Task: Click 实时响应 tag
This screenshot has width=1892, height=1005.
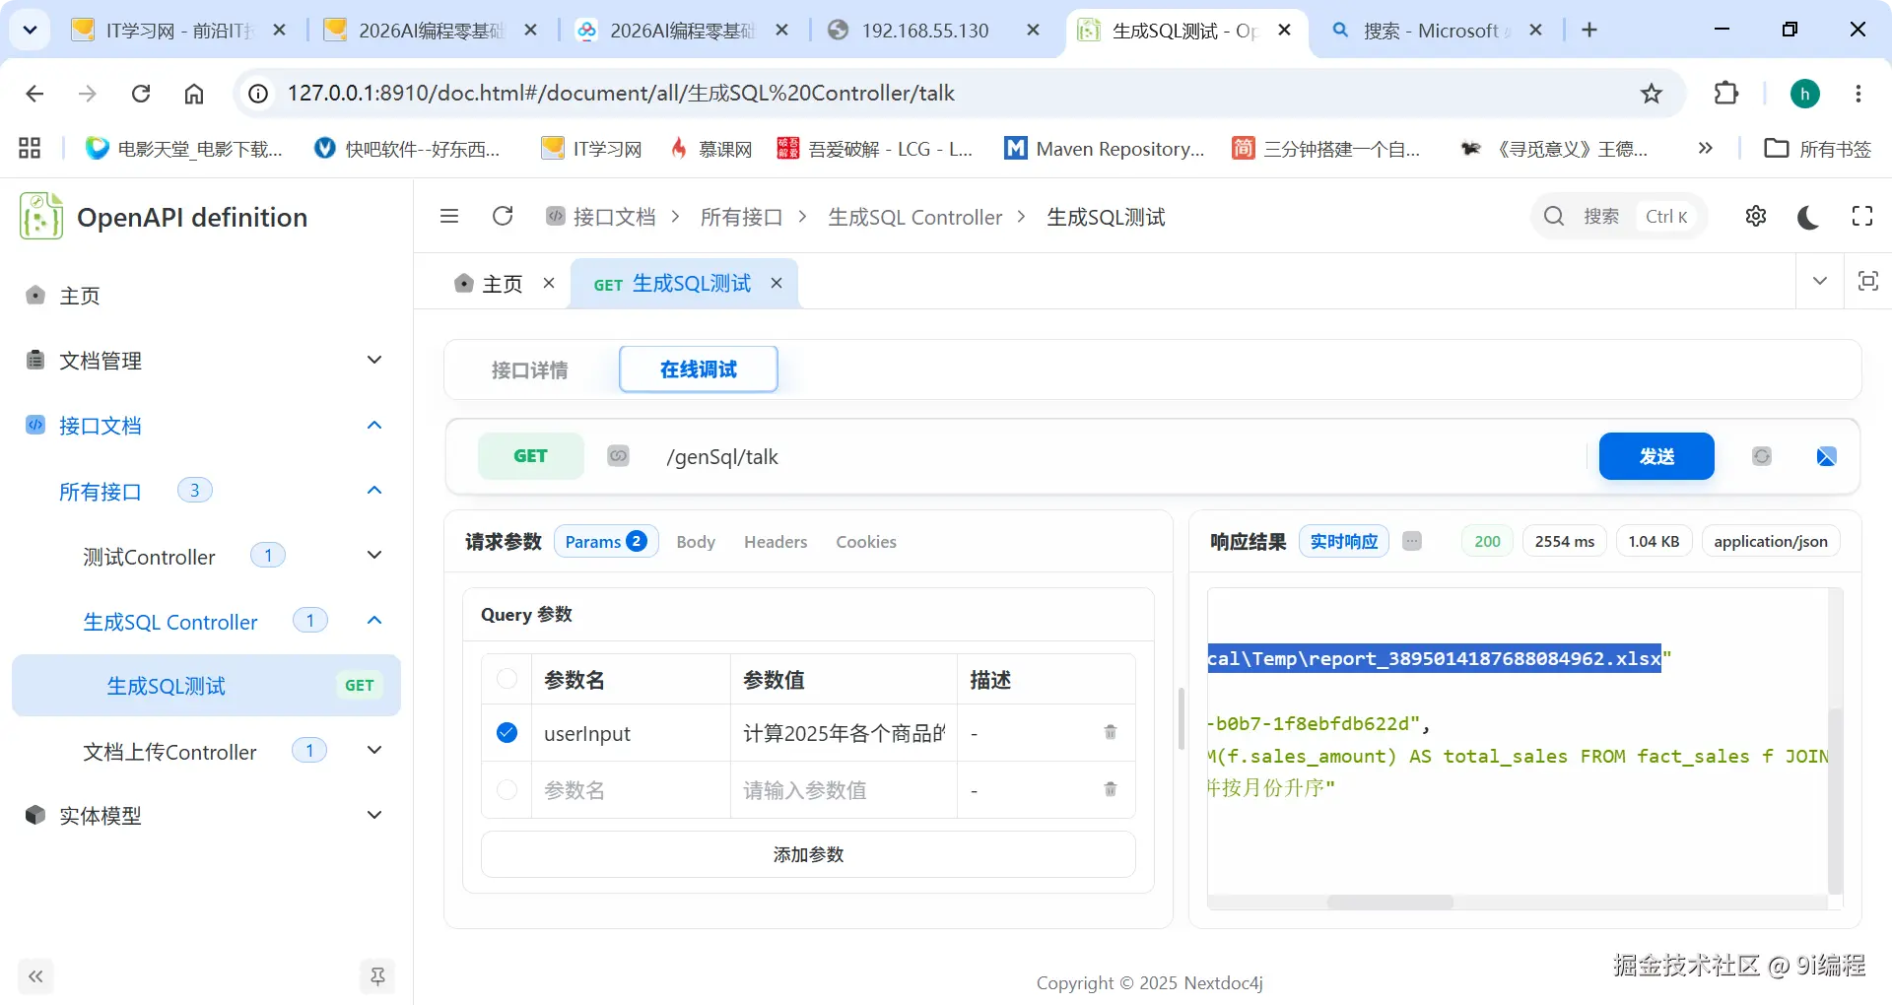Action: pyautogui.click(x=1344, y=541)
